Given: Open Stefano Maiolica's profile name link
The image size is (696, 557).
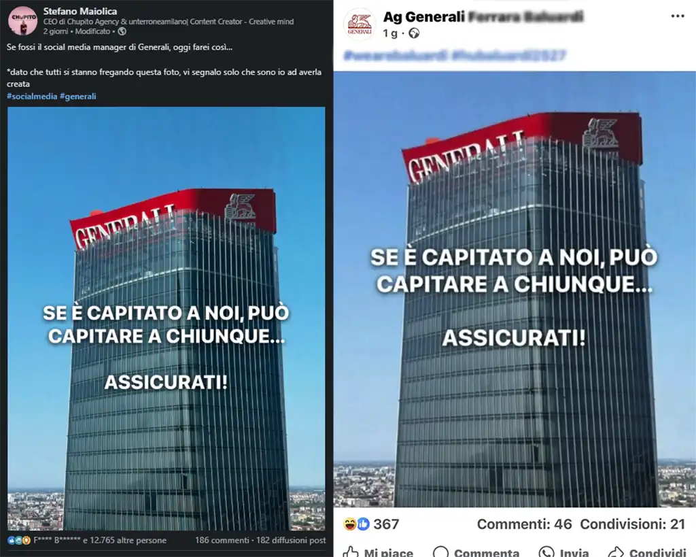Looking at the screenshot, I should click(80, 11).
